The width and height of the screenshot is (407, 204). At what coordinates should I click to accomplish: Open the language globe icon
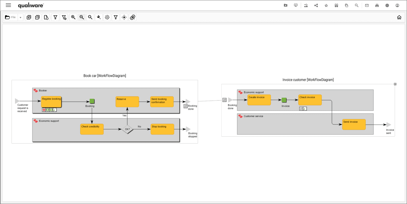point(387,5)
